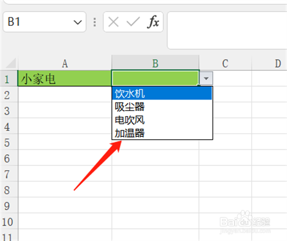
Task: Click inside the formula bar input
Action: (227, 30)
